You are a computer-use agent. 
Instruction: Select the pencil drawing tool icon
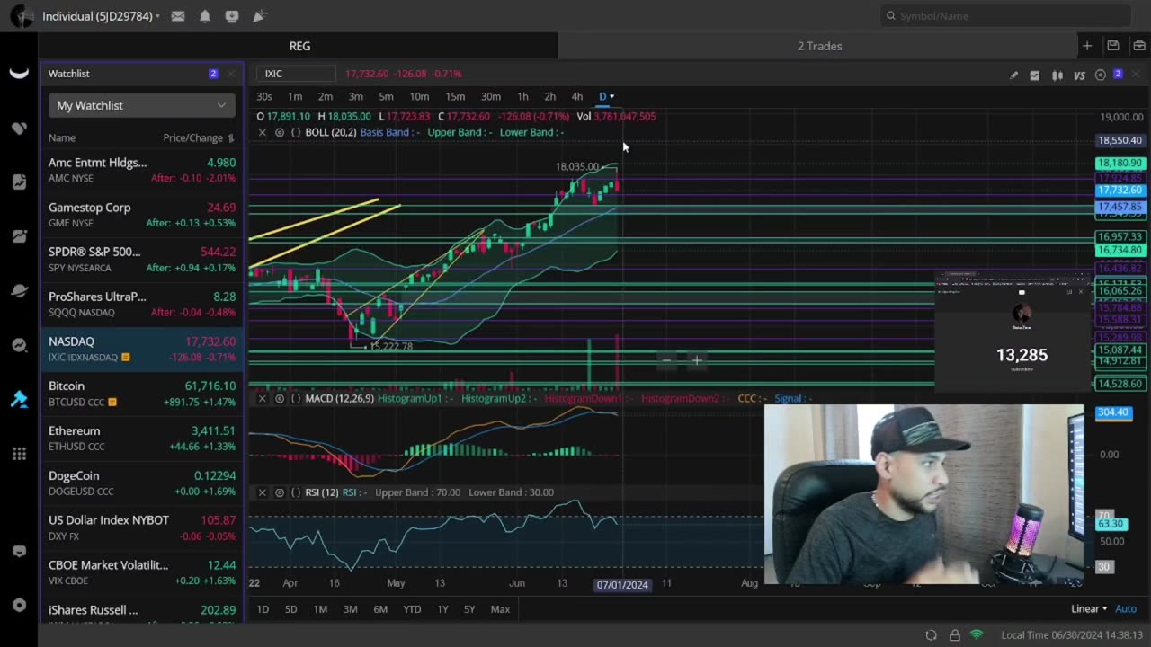(1013, 75)
